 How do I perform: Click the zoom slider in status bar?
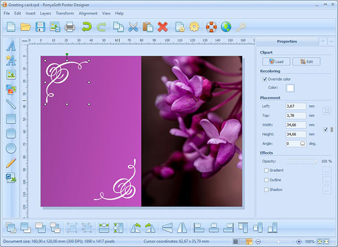click(279, 241)
